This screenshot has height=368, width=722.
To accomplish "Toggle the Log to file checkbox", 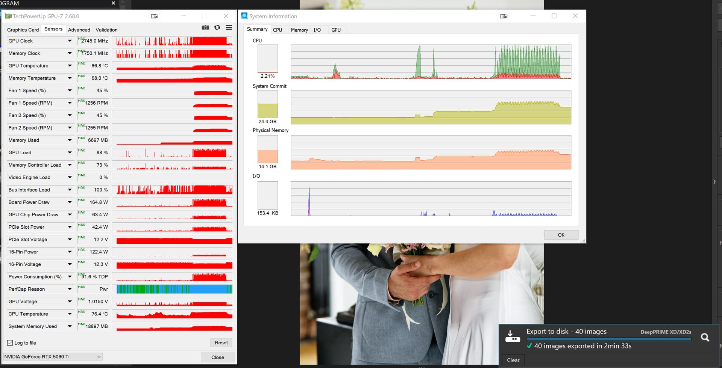I will coord(10,343).
